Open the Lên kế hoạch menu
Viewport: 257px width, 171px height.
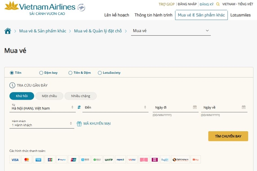[x=117, y=15]
